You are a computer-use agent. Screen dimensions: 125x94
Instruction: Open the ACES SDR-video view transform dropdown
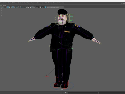[55, 7]
